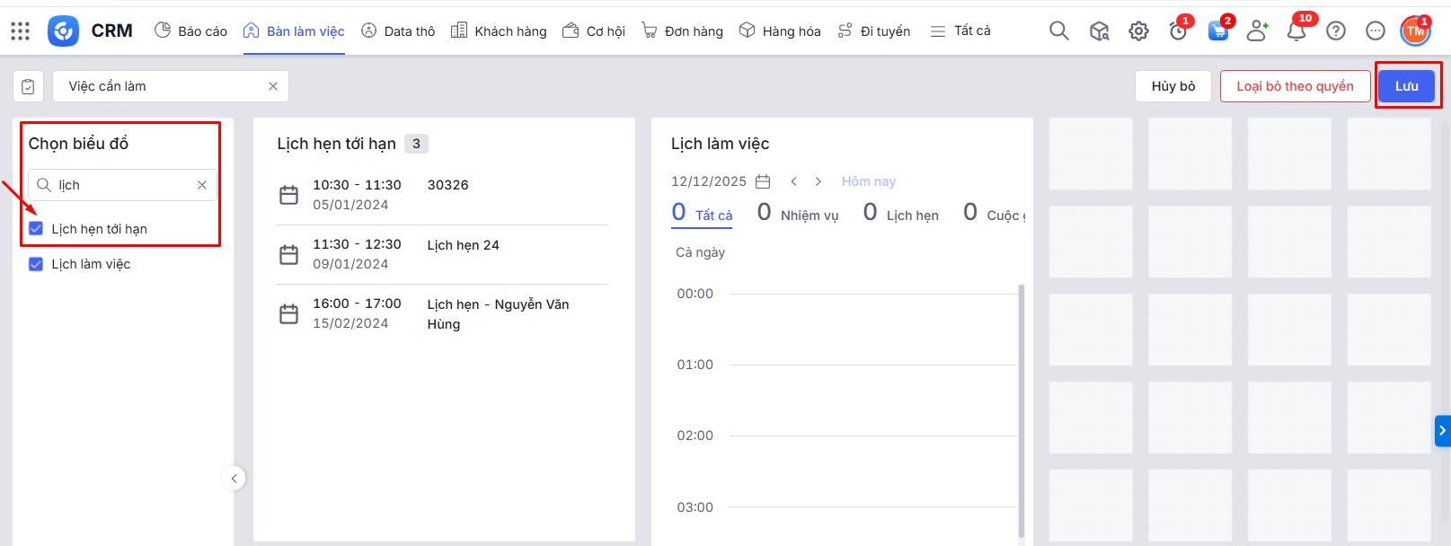Open the settings gear icon

click(1138, 31)
